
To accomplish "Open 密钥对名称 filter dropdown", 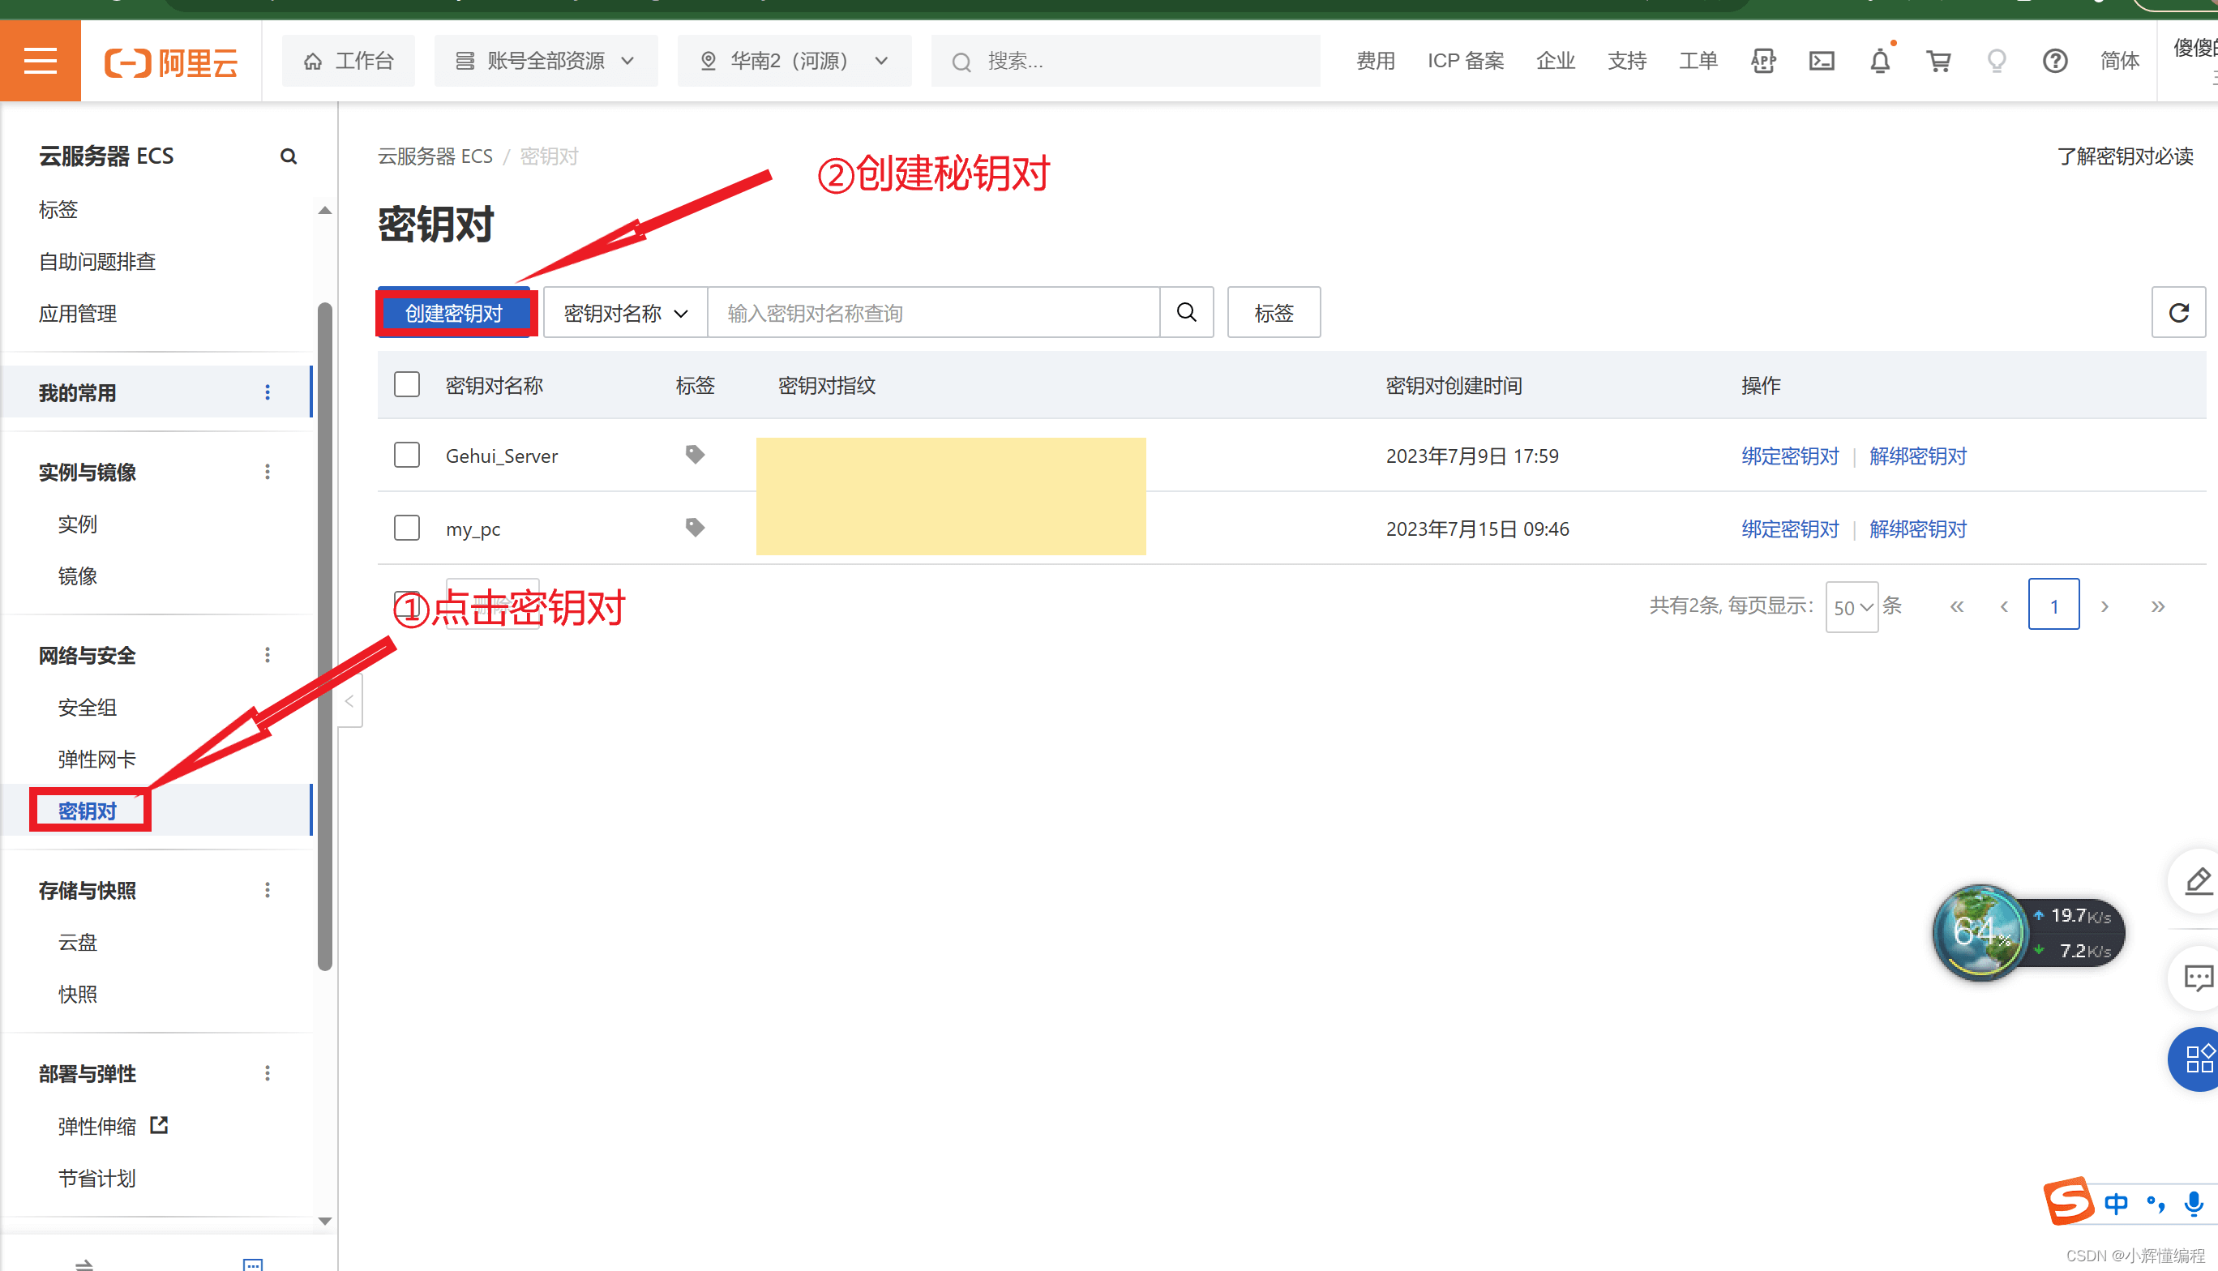I will coord(625,314).
